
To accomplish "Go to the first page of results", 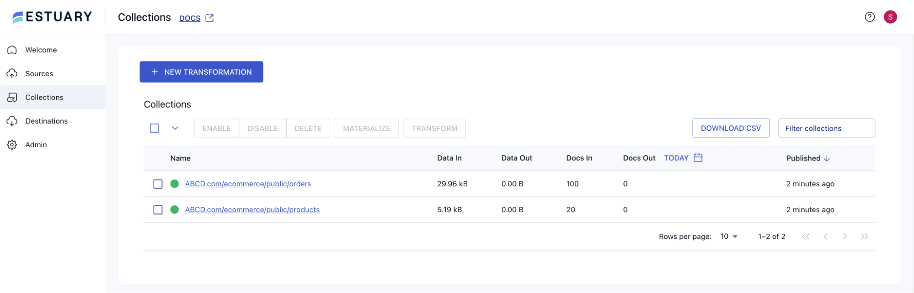I will [806, 236].
